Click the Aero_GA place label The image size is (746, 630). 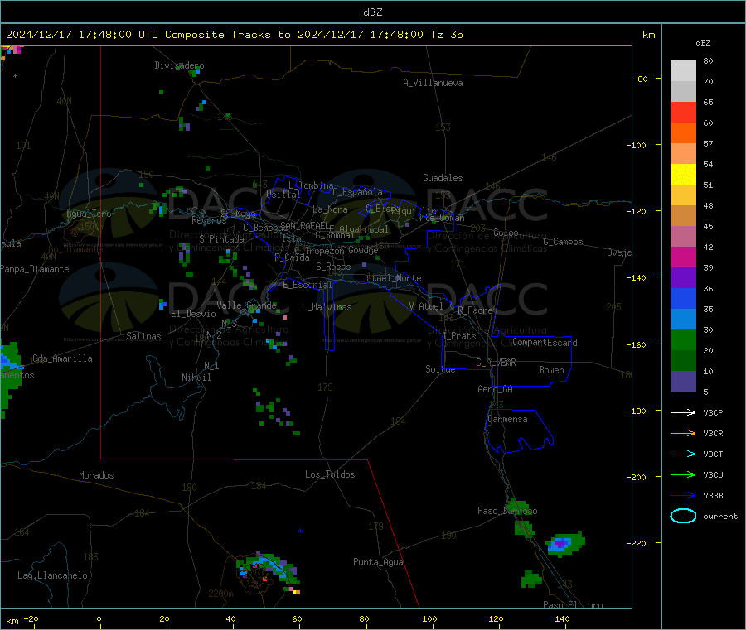[x=496, y=389]
